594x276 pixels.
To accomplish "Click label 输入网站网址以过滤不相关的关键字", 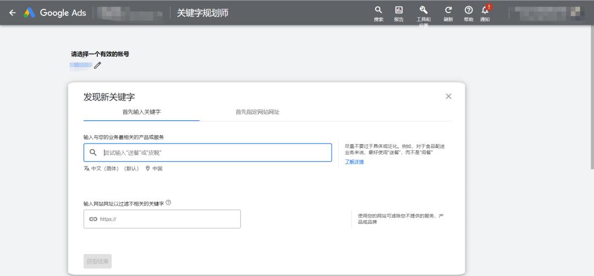I will click(x=124, y=203).
